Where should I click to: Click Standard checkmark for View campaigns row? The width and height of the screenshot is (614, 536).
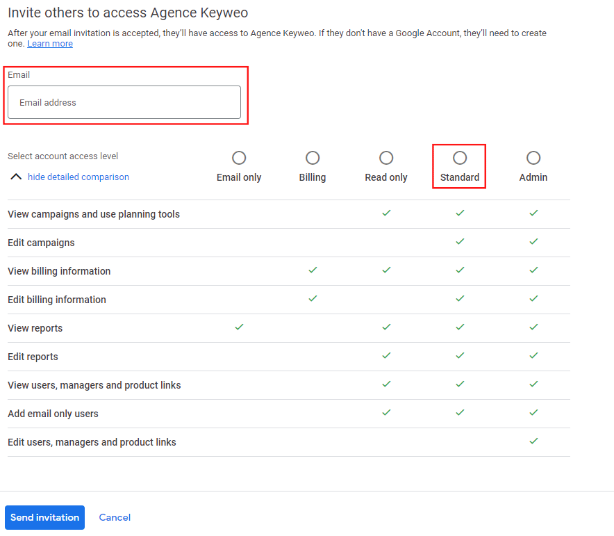coord(460,213)
